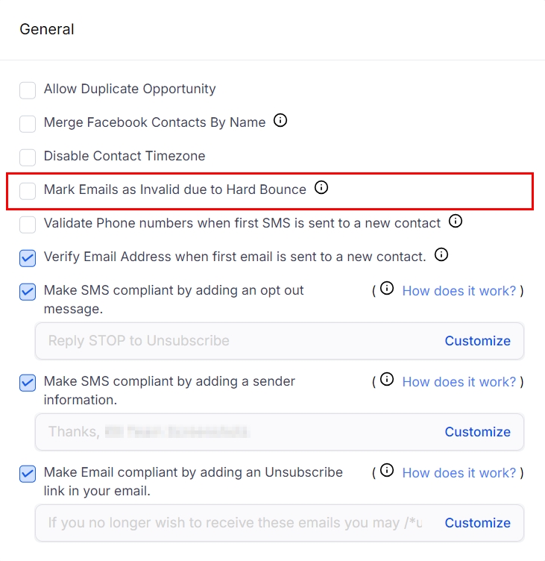Uncheck SMS sender information compliance
The height and width of the screenshot is (561, 545).
[x=28, y=383]
